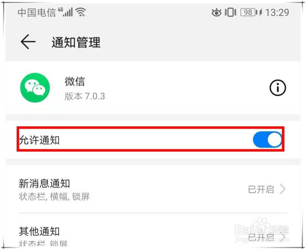Disable the 允许通知 switch
Image resolution: width=306 pixels, height=250 pixels.
[x=267, y=140]
